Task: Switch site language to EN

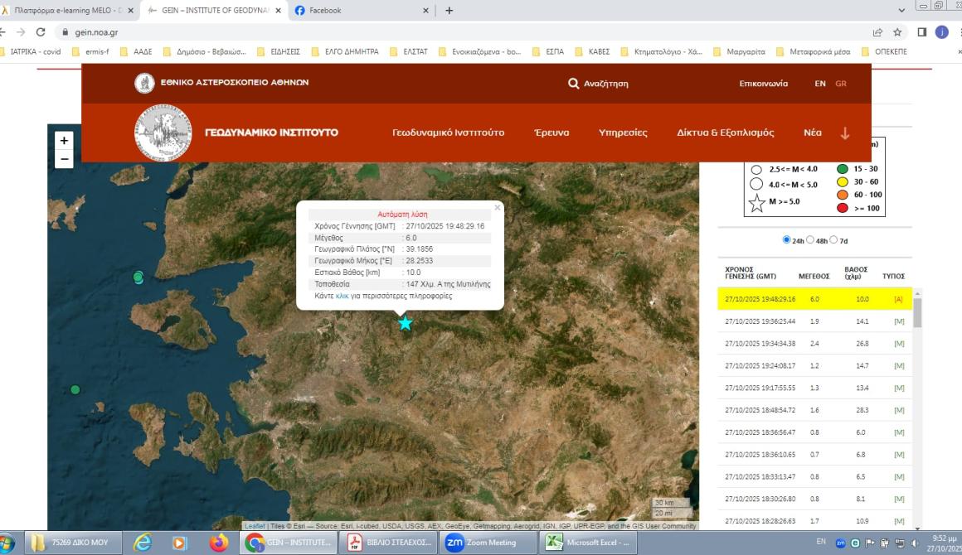Action: tap(819, 84)
